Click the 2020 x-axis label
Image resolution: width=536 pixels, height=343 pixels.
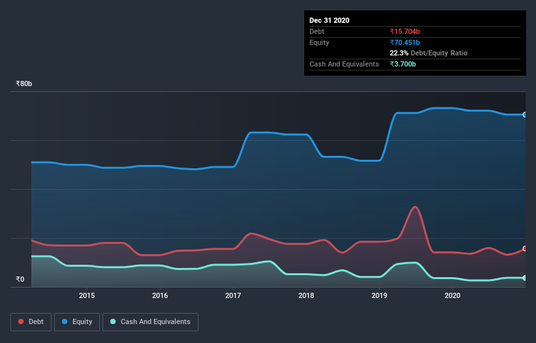pyautogui.click(x=452, y=295)
